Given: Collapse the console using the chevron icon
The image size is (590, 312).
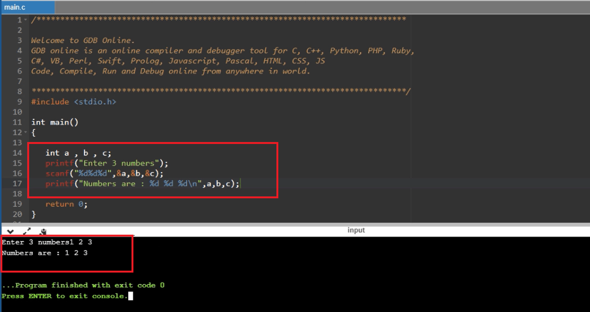Looking at the screenshot, I should coord(10,231).
